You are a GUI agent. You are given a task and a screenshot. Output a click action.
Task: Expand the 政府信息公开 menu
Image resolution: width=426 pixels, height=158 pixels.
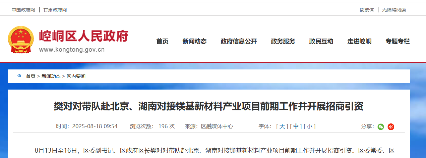[239, 41]
